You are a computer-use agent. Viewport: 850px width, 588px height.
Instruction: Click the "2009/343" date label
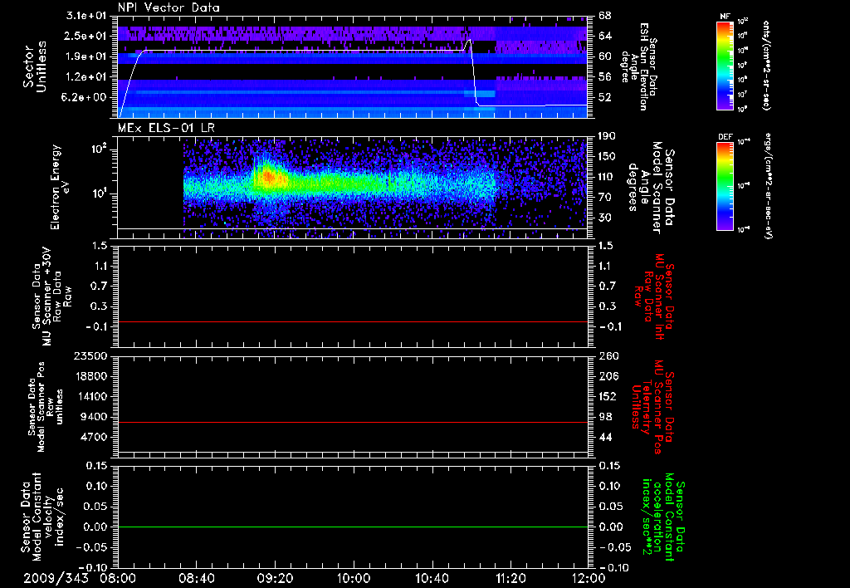coord(56,578)
